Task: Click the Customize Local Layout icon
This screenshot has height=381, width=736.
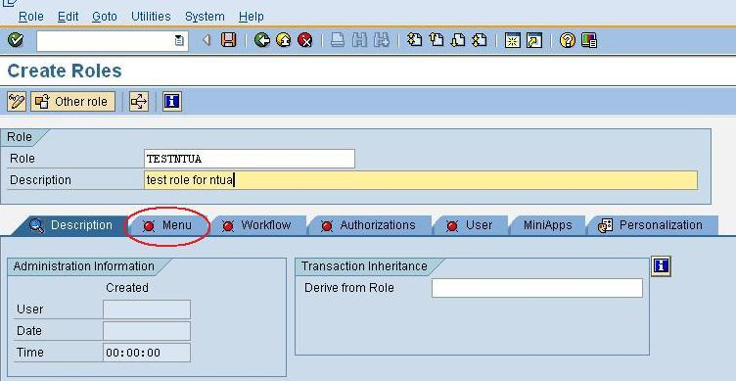Action: (x=589, y=40)
